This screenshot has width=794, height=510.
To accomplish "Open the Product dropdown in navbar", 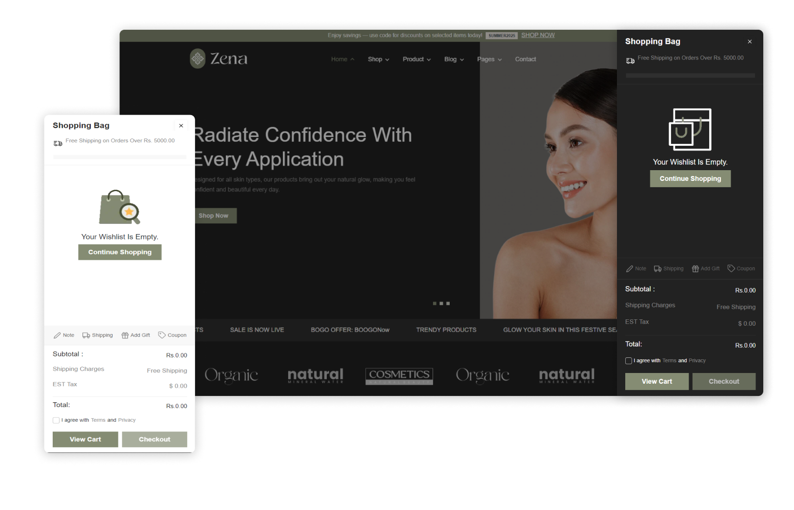I will (x=417, y=59).
